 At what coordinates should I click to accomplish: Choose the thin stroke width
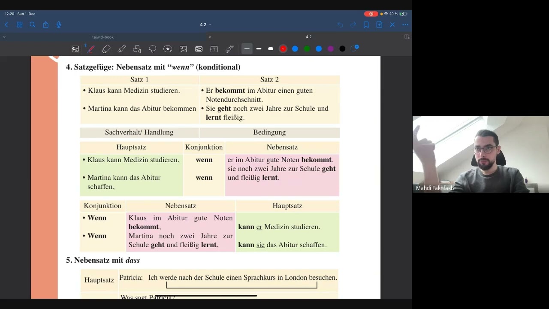click(x=247, y=49)
